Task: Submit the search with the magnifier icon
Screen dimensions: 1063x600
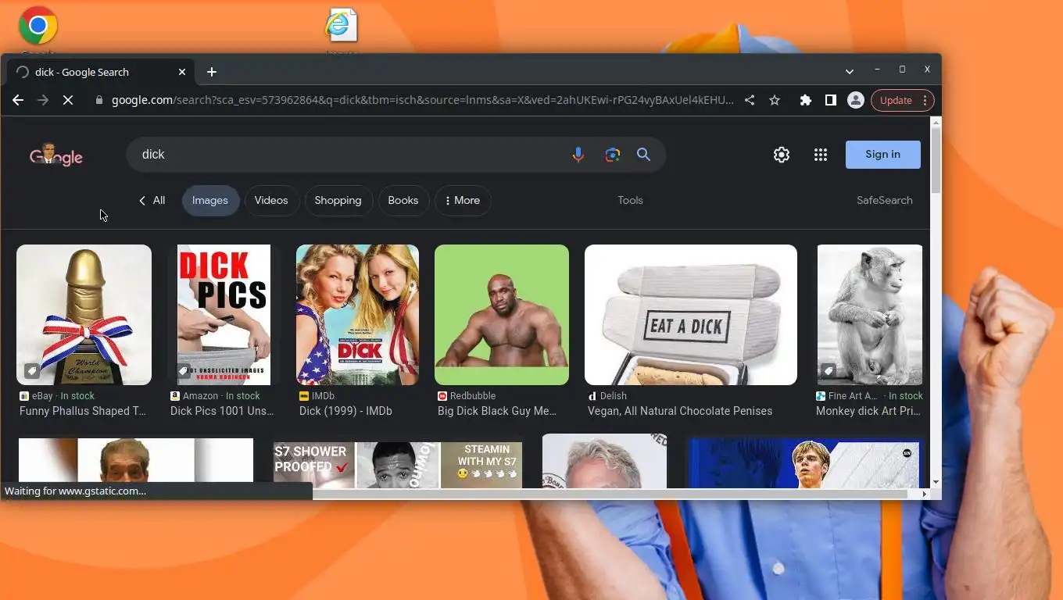Action: [643, 155]
